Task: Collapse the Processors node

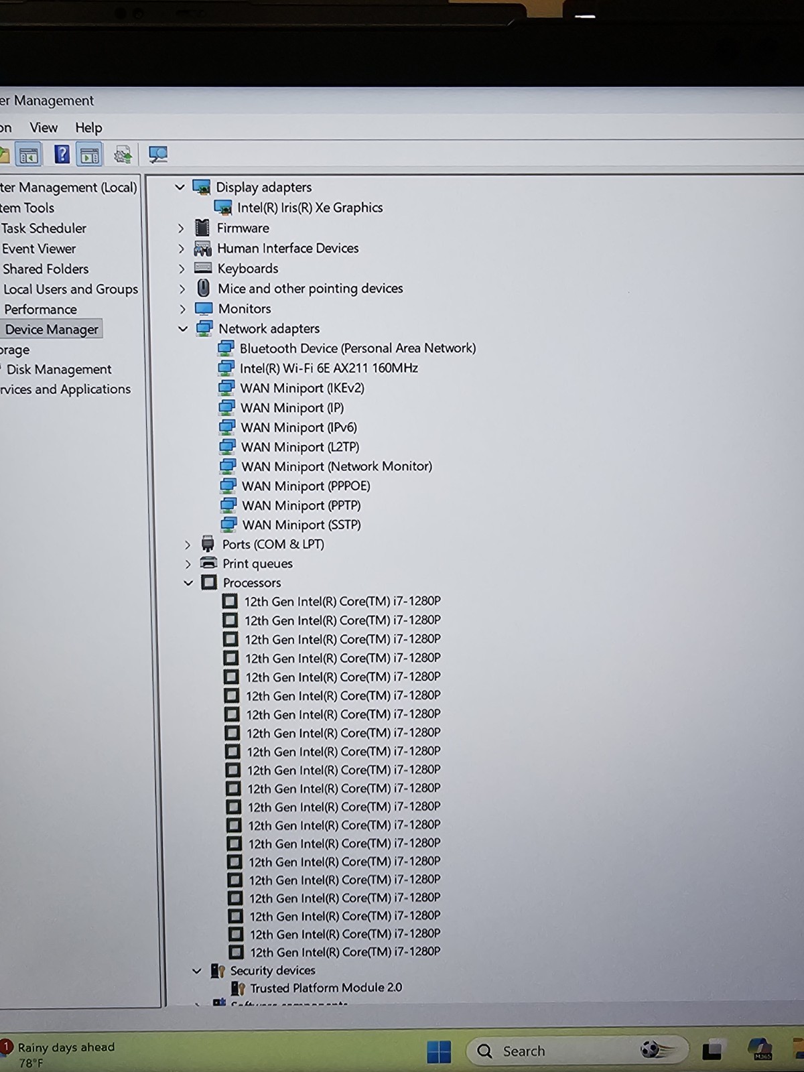Action: (x=188, y=583)
